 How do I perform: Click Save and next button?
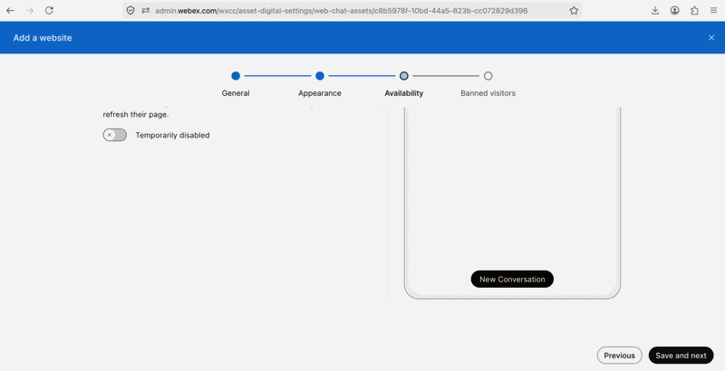point(681,356)
